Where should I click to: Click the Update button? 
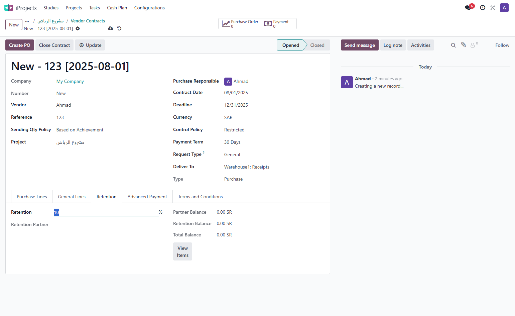[90, 45]
